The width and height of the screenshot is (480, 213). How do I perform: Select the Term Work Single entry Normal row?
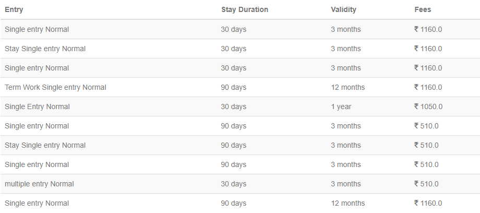(240, 87)
